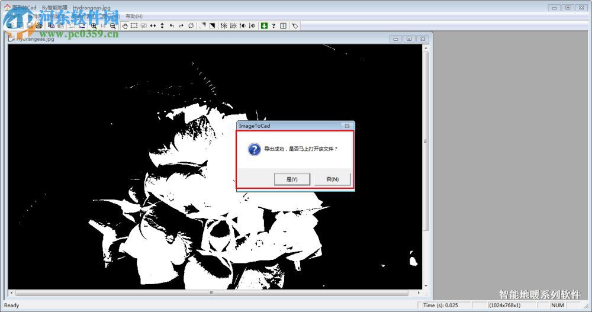Click the blue question mark dialog icon
The image size is (592, 312).
click(254, 149)
